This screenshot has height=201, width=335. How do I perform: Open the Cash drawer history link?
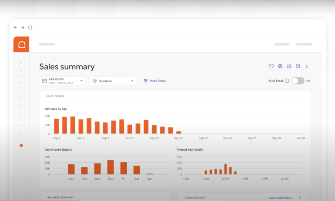[x=280, y=198]
